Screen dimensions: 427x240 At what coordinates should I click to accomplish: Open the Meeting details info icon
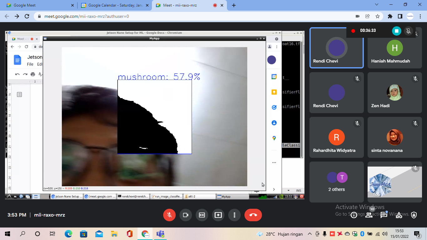[x=354, y=215]
